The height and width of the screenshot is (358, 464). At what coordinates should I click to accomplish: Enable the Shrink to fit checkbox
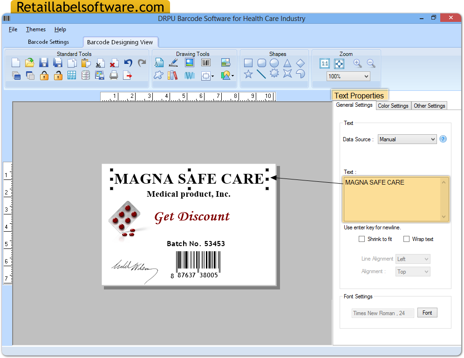coord(362,239)
